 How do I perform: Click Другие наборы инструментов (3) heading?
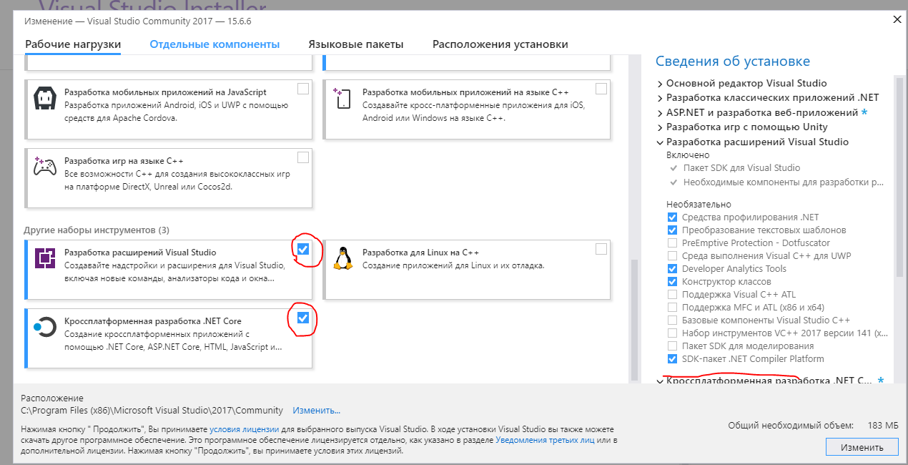(97, 230)
